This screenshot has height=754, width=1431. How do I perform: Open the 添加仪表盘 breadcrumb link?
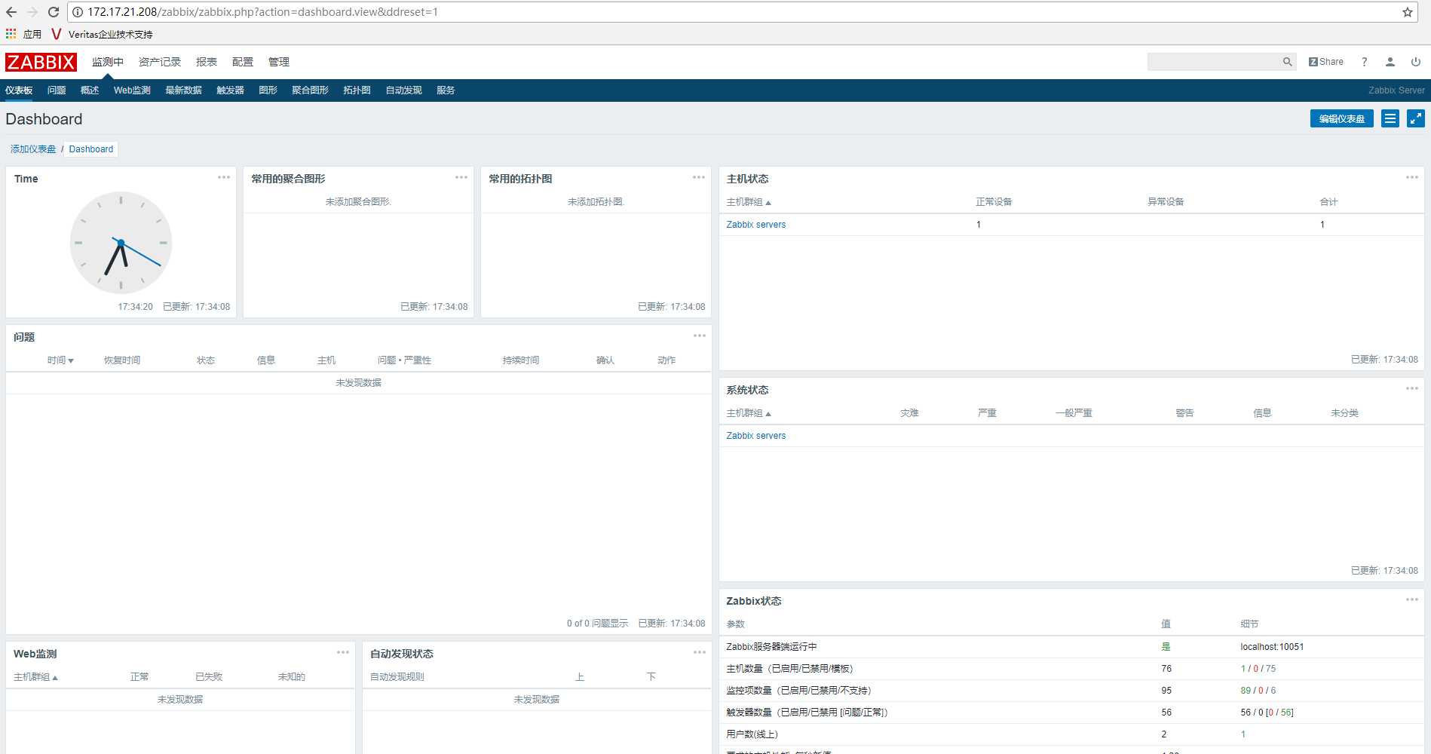[x=33, y=149]
